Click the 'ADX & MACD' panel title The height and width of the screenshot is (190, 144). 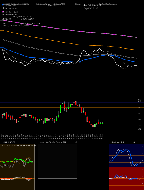[9, 142]
